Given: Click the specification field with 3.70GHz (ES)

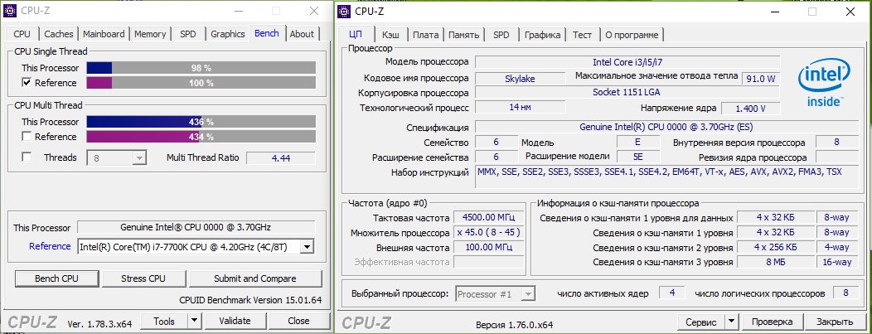Looking at the screenshot, I should point(666,128).
